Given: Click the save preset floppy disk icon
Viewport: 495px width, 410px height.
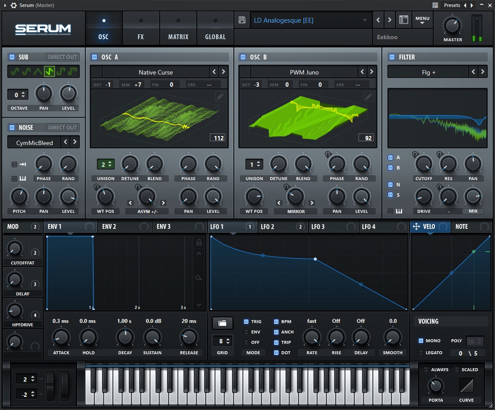Looking at the screenshot, I should tap(242, 20).
